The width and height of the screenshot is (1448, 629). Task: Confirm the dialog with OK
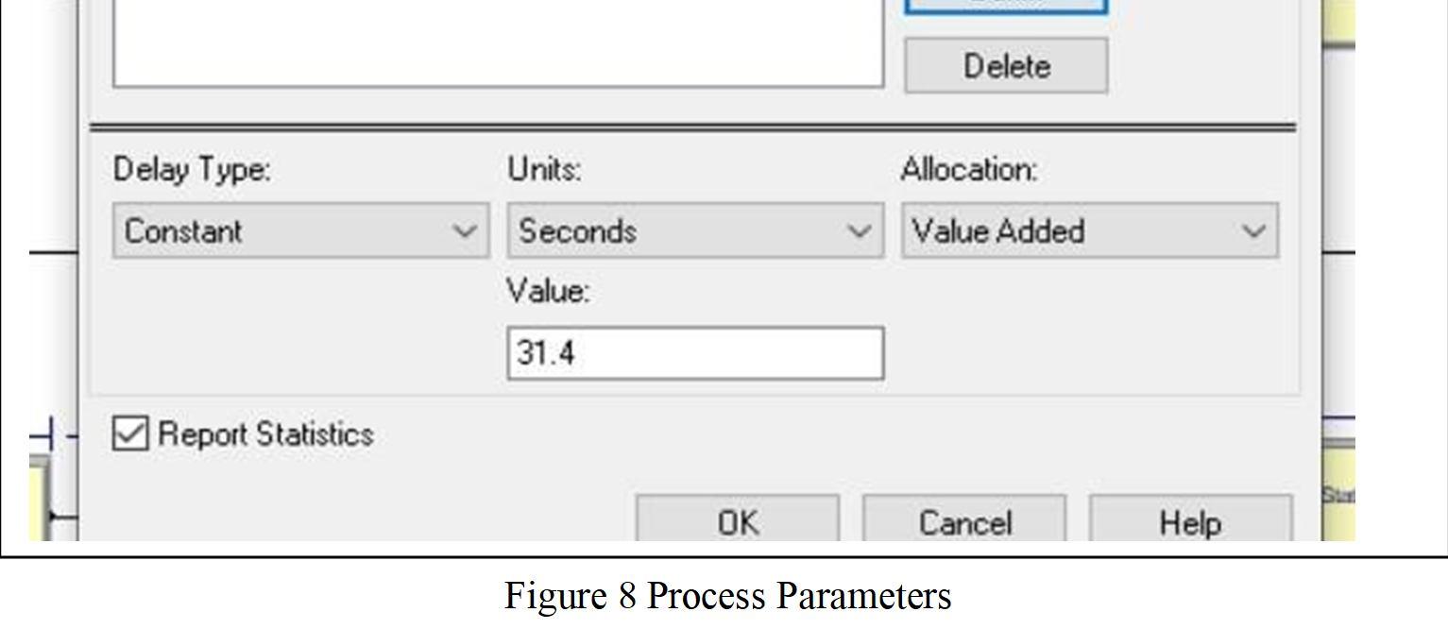click(x=737, y=520)
